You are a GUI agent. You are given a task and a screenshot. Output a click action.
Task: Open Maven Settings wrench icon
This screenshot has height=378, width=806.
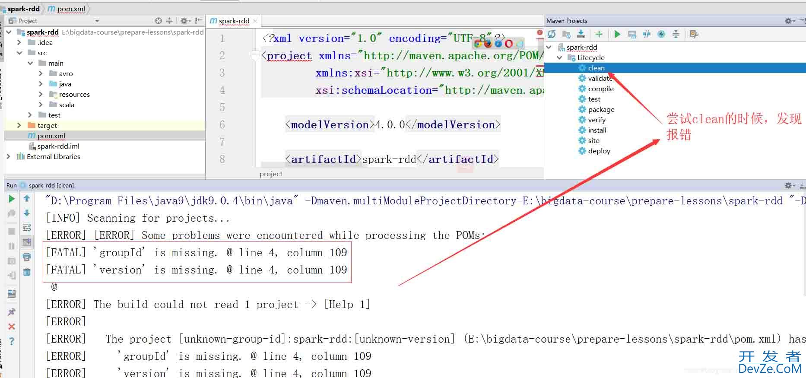[x=694, y=34]
